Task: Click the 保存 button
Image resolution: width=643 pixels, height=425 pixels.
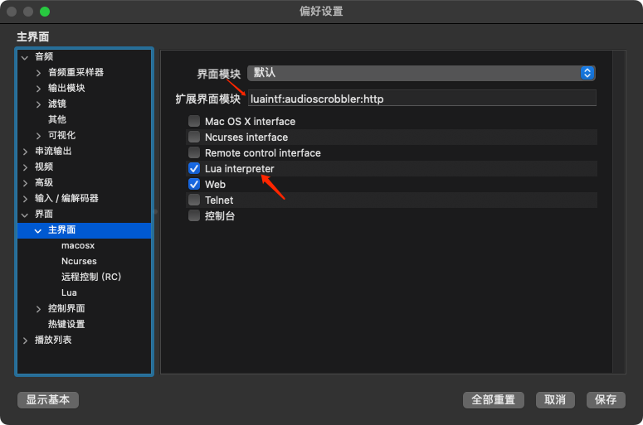Action: [606, 399]
